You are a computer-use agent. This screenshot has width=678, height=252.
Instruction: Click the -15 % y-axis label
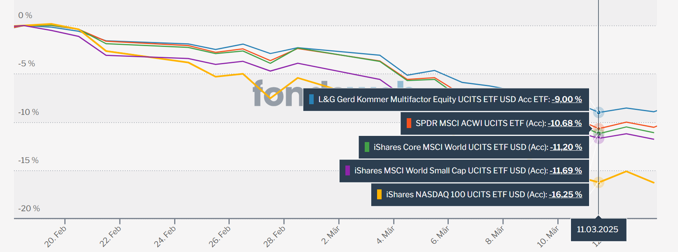click(x=28, y=160)
